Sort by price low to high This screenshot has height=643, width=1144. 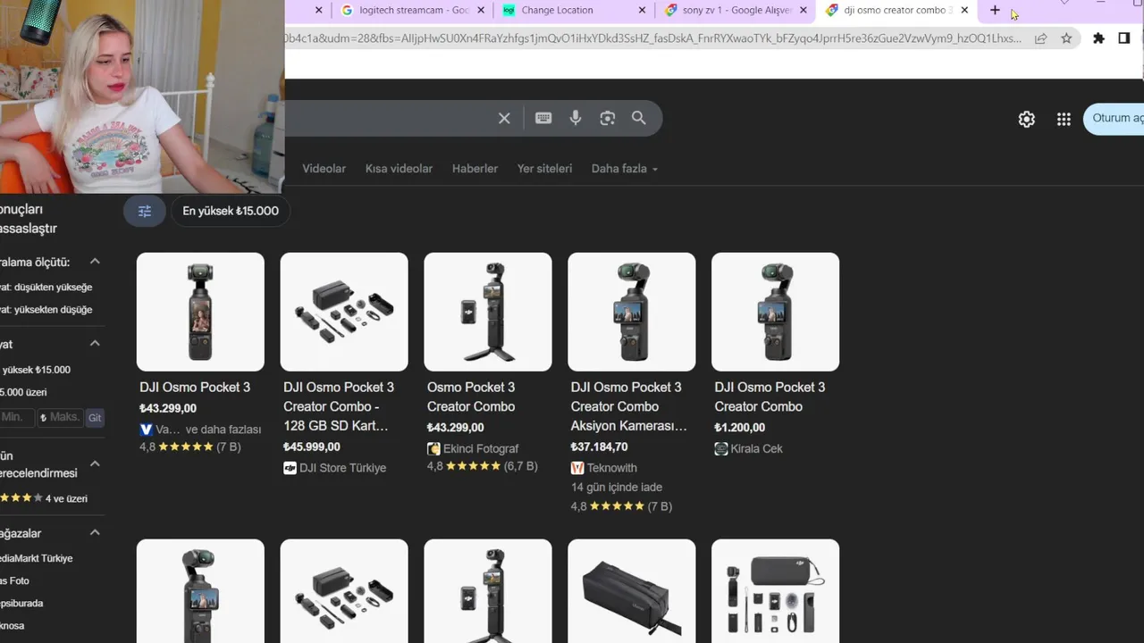46,287
